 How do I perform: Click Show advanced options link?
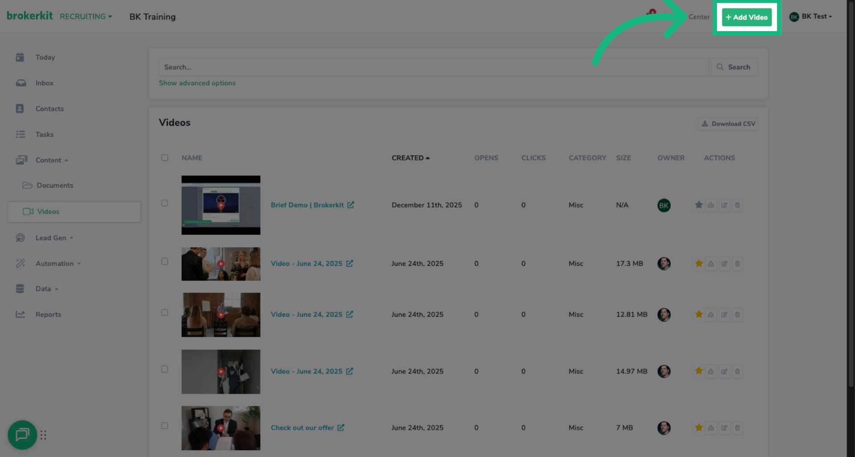tap(197, 83)
